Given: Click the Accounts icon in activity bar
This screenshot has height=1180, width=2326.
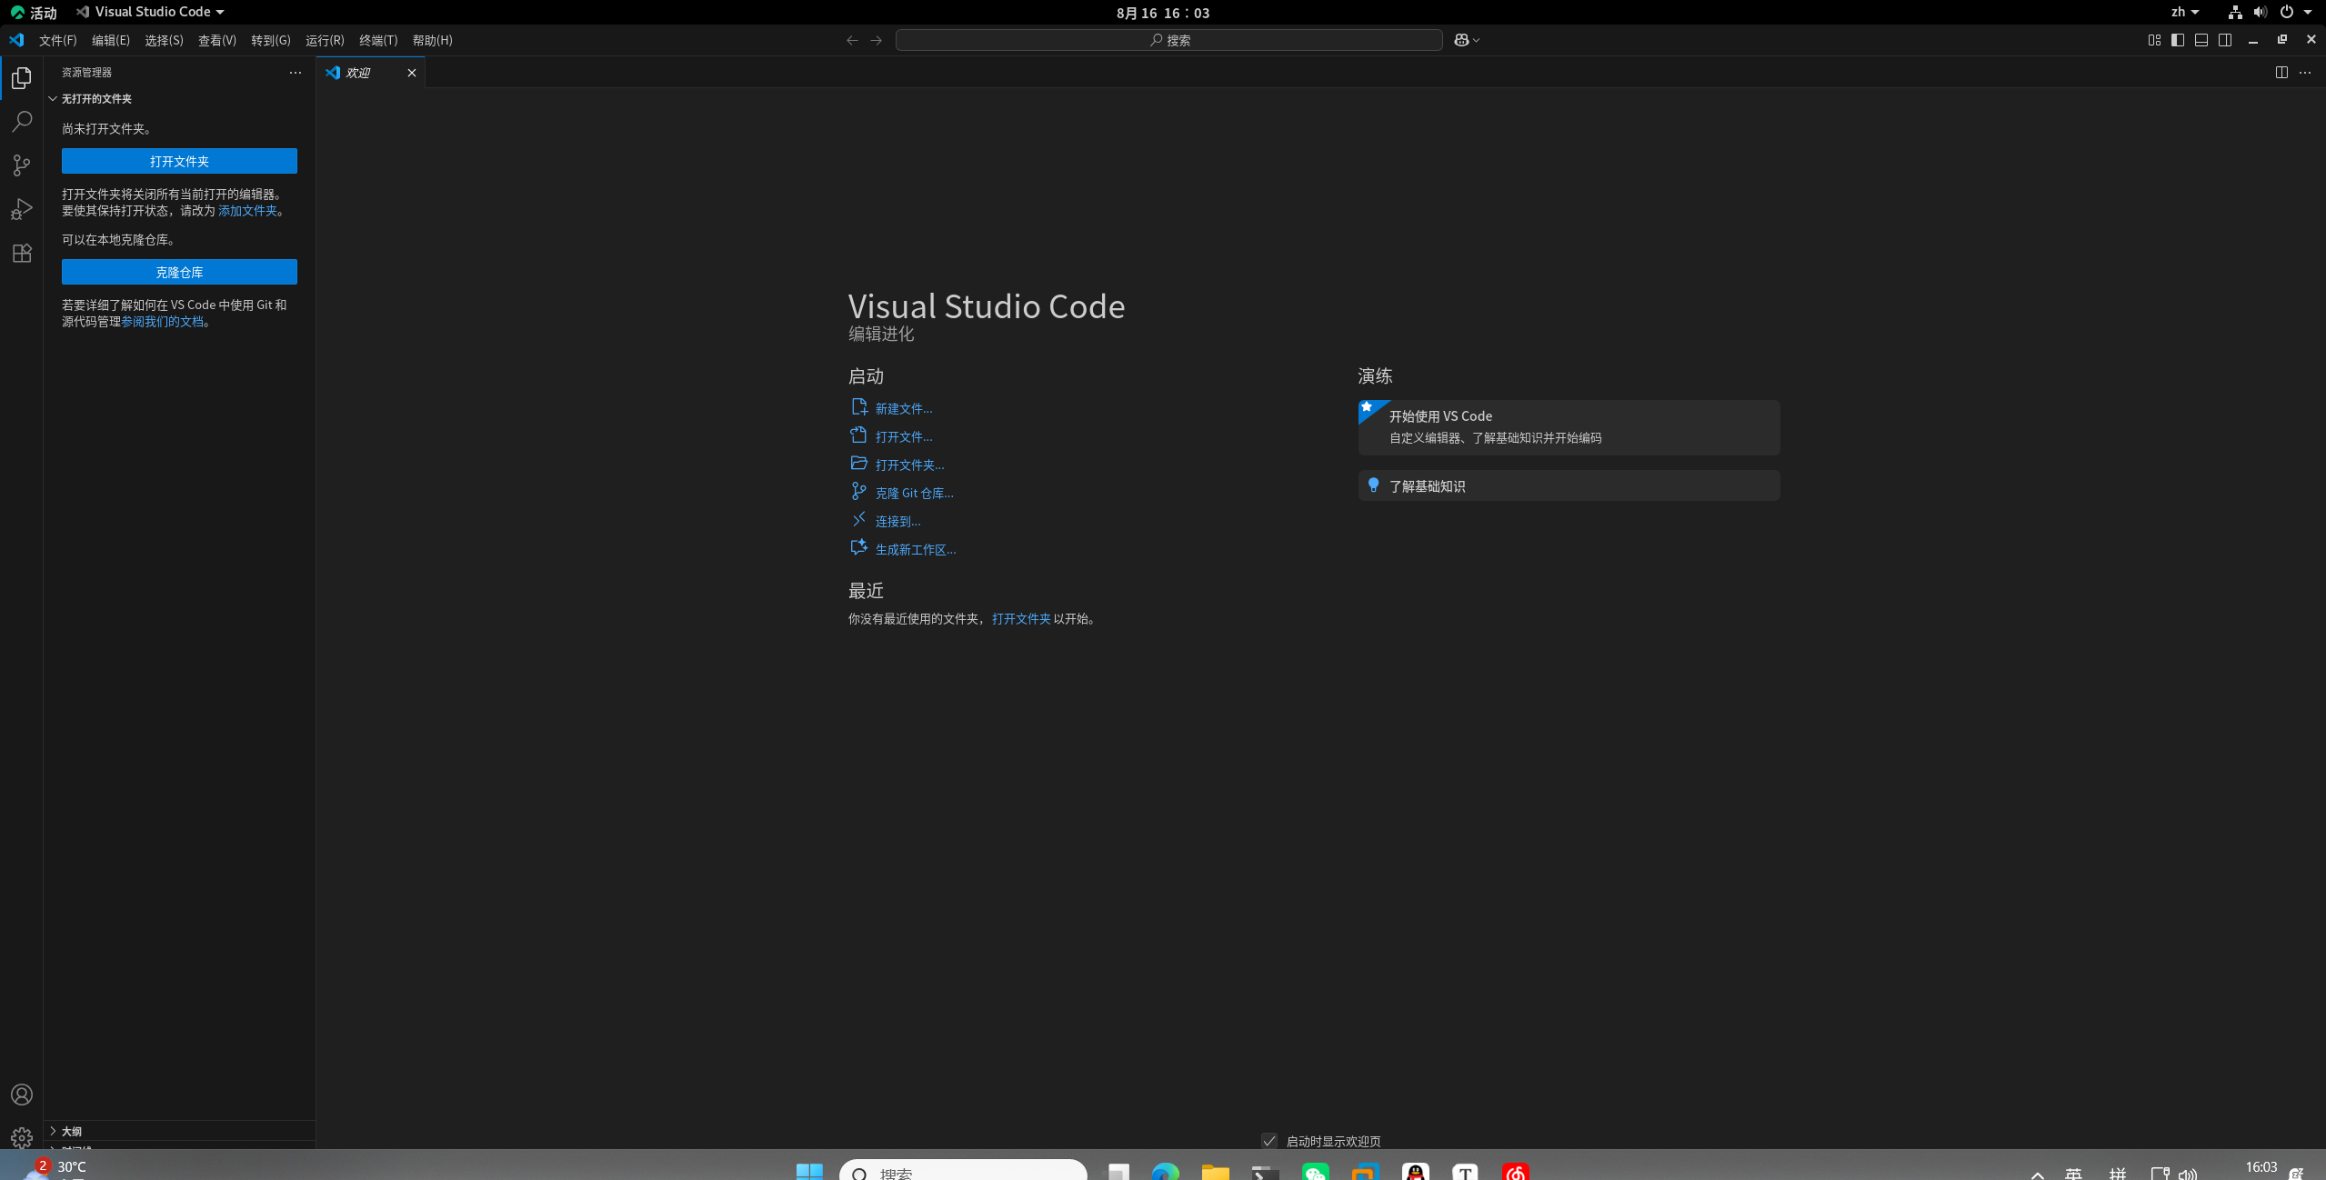Looking at the screenshot, I should (x=22, y=1095).
